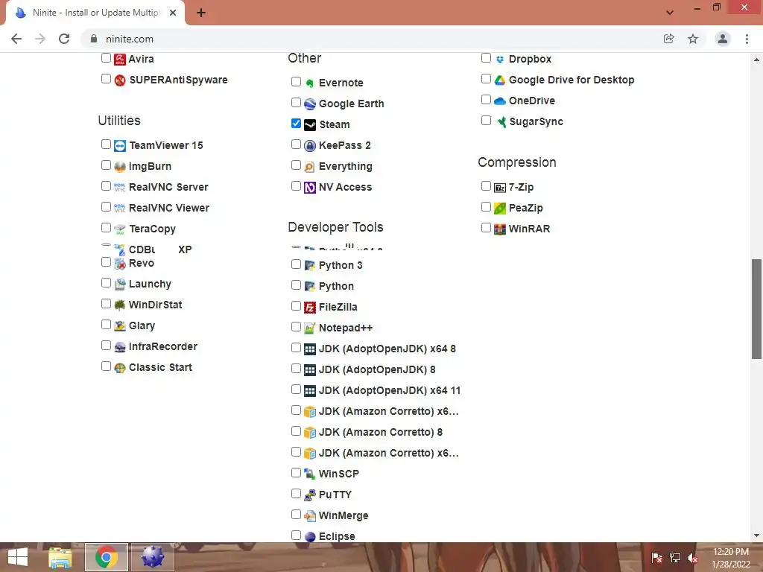Click the ImgBurn icon
Viewport: 763px width, 572px height.
tap(120, 167)
